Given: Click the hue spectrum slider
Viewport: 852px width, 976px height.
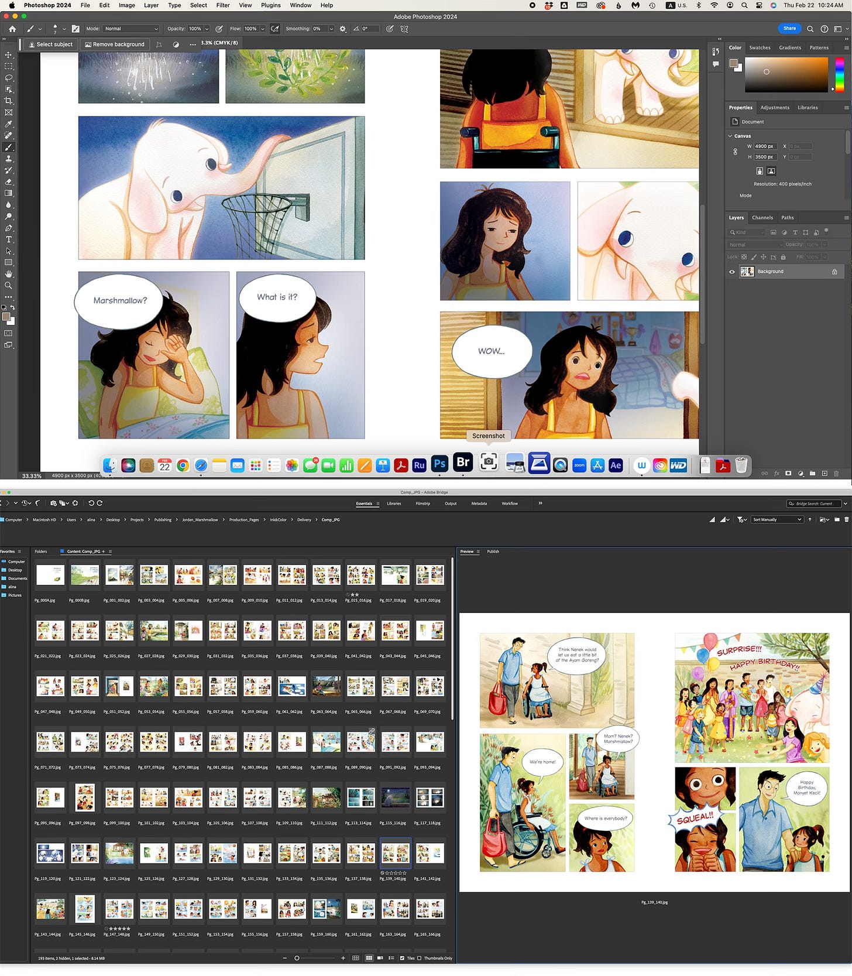Looking at the screenshot, I should (840, 75).
